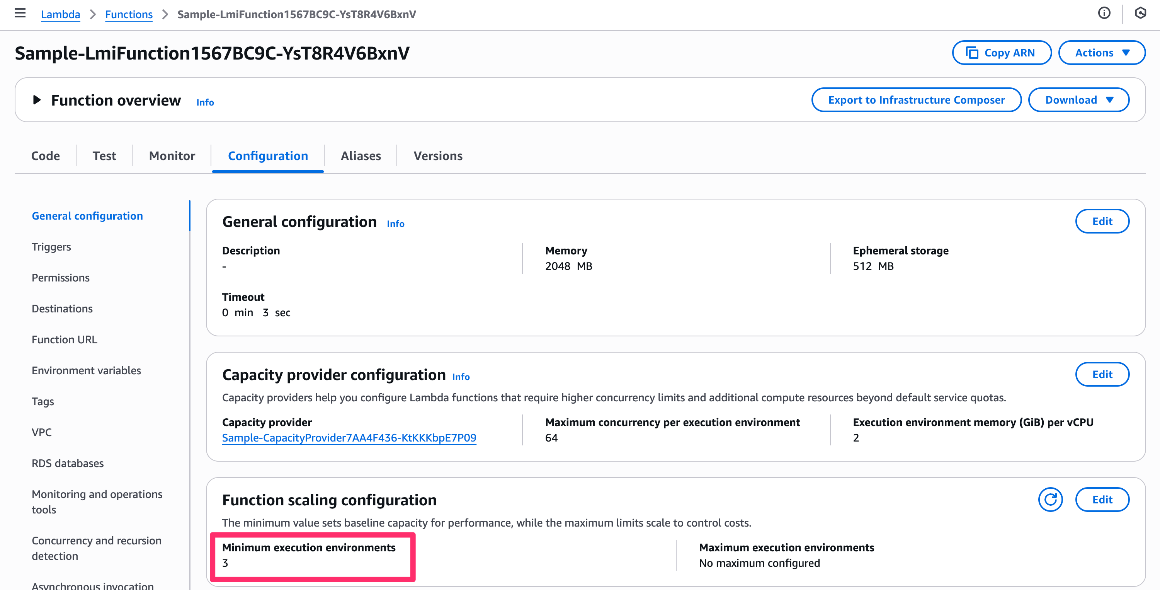This screenshot has width=1160, height=590.
Task: Edit the Capacity provider configuration
Action: pos(1102,374)
